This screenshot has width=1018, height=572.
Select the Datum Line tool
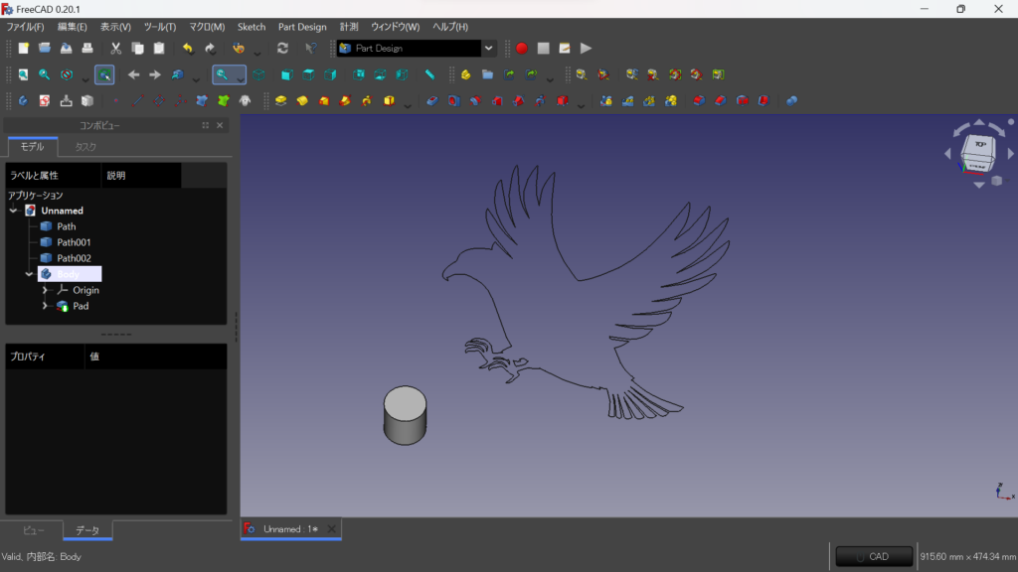137,101
